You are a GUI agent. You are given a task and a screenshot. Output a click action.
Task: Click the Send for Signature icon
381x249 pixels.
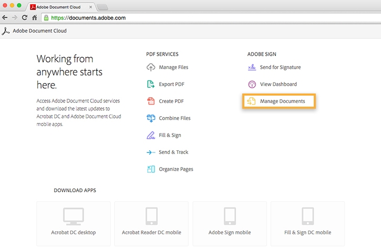click(x=252, y=67)
